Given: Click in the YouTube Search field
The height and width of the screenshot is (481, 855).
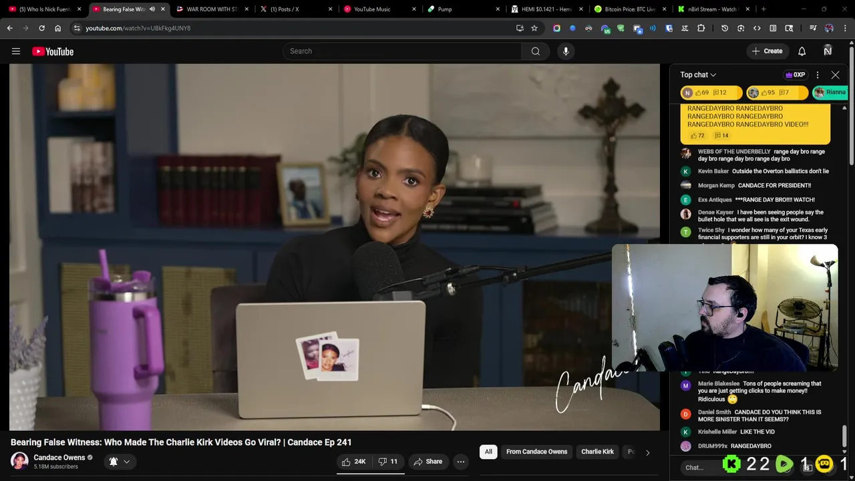Looking at the screenshot, I should point(402,51).
